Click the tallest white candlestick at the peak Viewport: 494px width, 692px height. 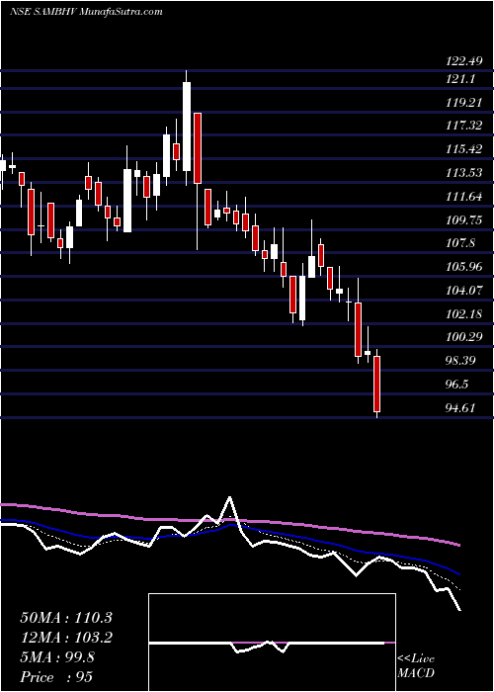coord(187,127)
